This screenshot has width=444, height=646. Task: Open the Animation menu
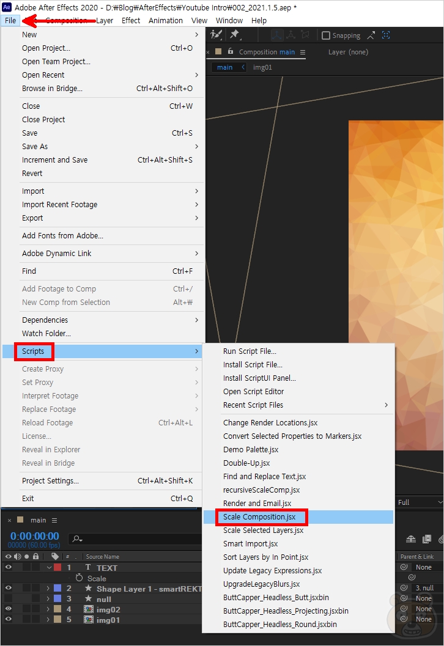pos(165,21)
